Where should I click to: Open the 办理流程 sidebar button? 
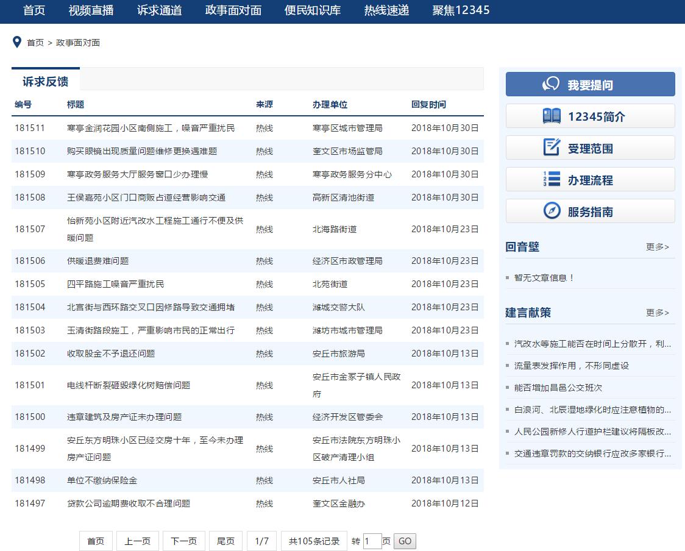click(590, 180)
